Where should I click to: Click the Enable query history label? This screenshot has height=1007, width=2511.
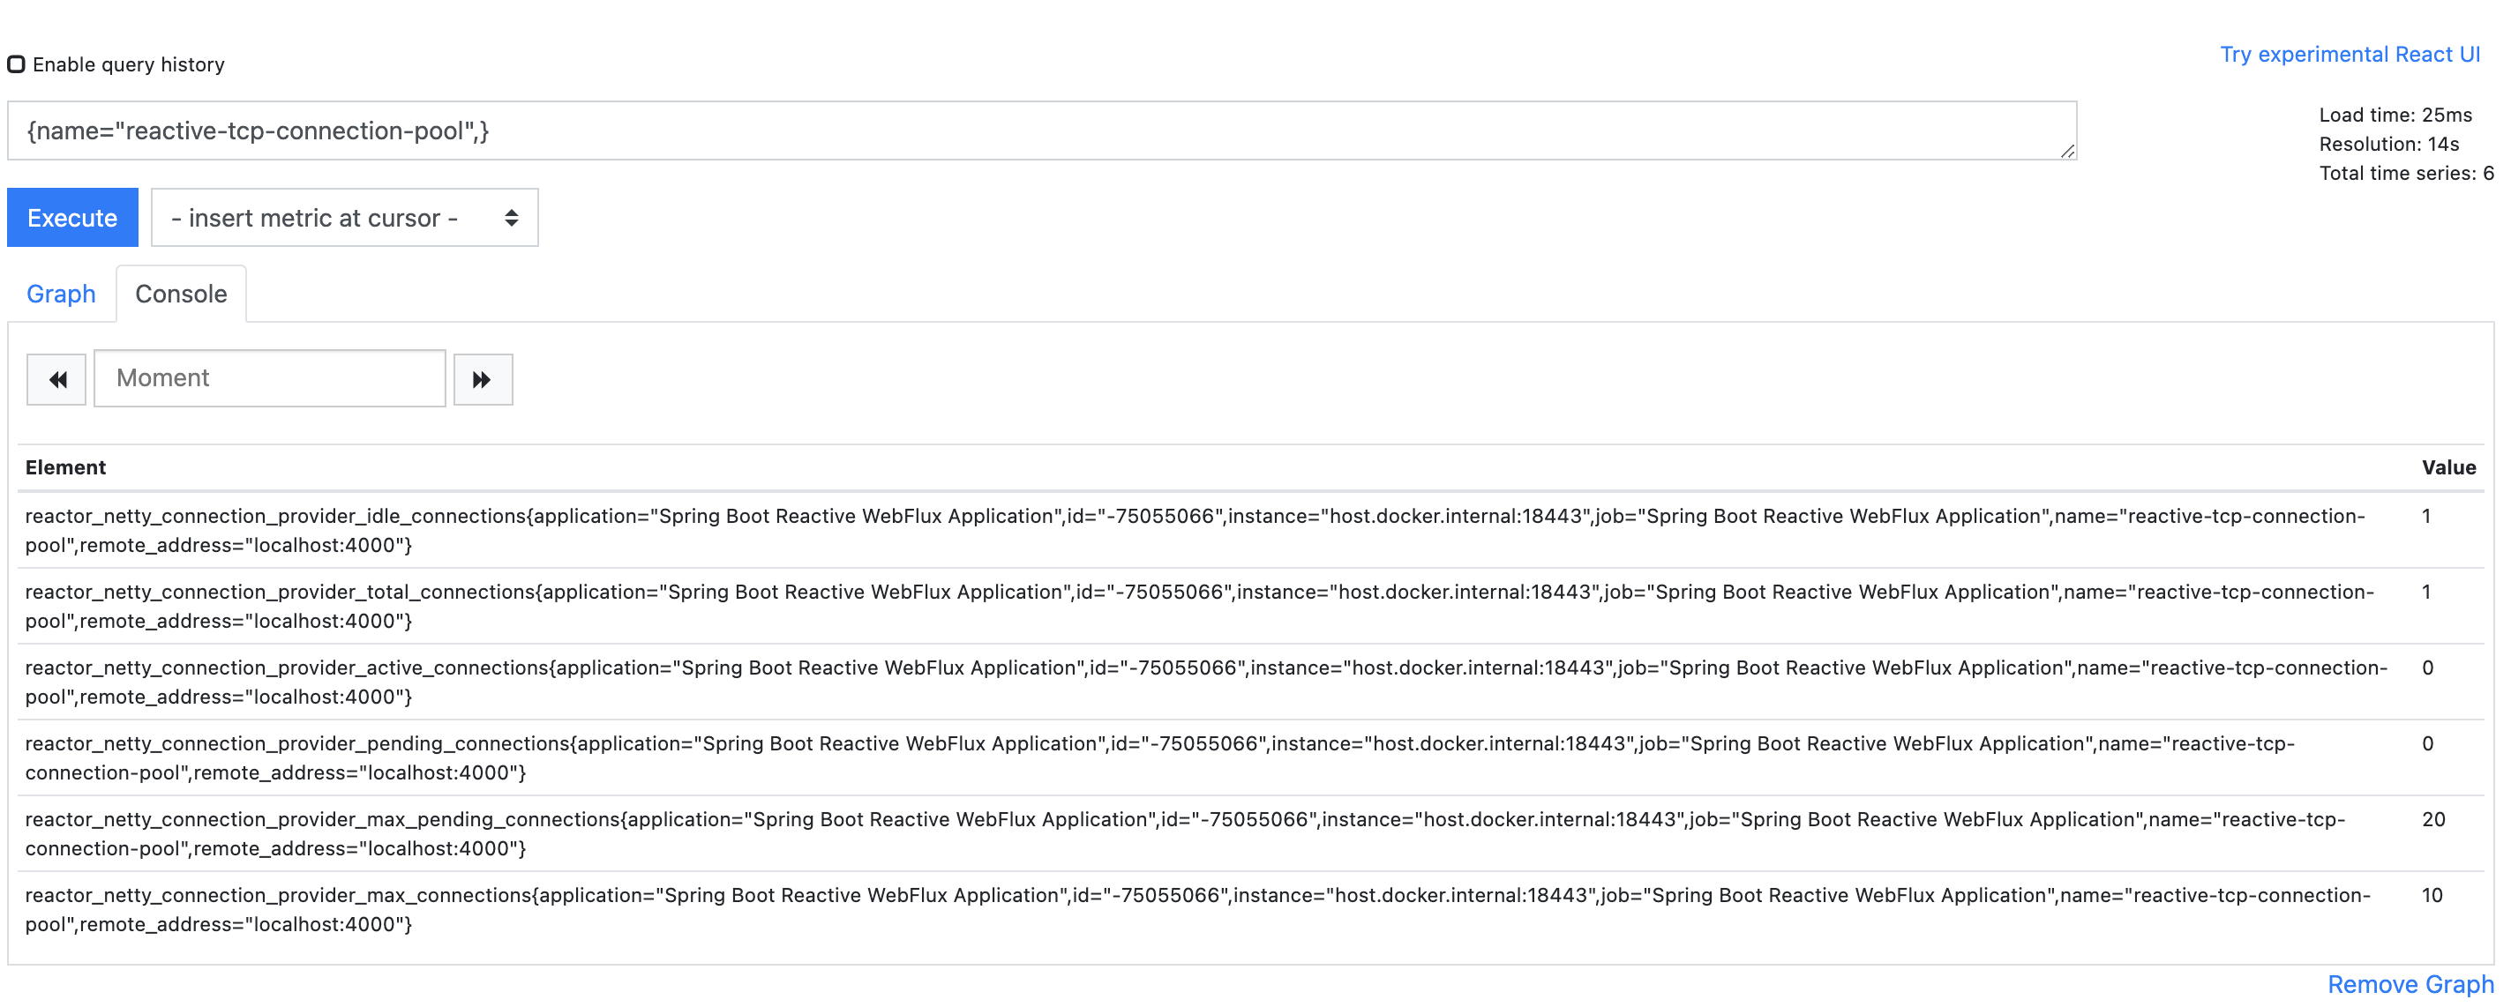(129, 64)
